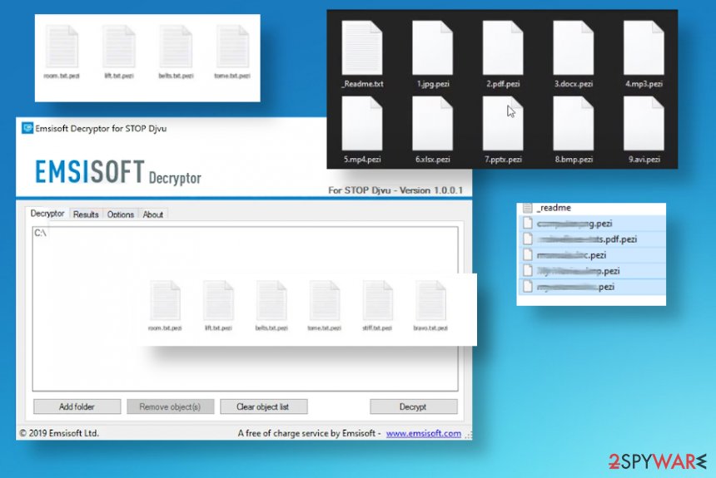Click the Clear object list button

click(263, 407)
